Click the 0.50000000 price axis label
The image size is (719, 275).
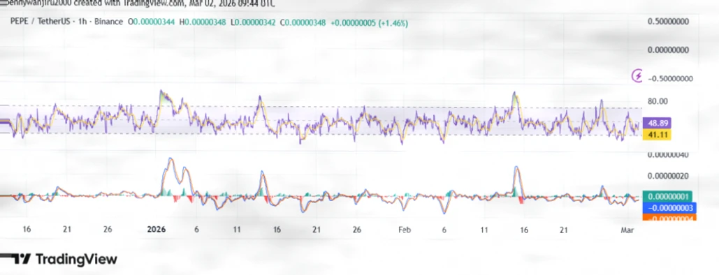coord(668,22)
